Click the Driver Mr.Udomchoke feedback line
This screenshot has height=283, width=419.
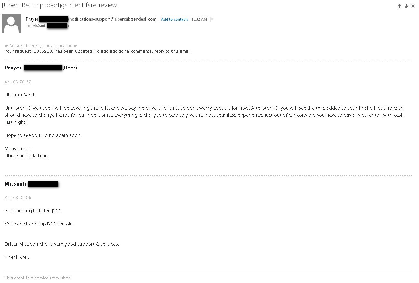(62, 244)
